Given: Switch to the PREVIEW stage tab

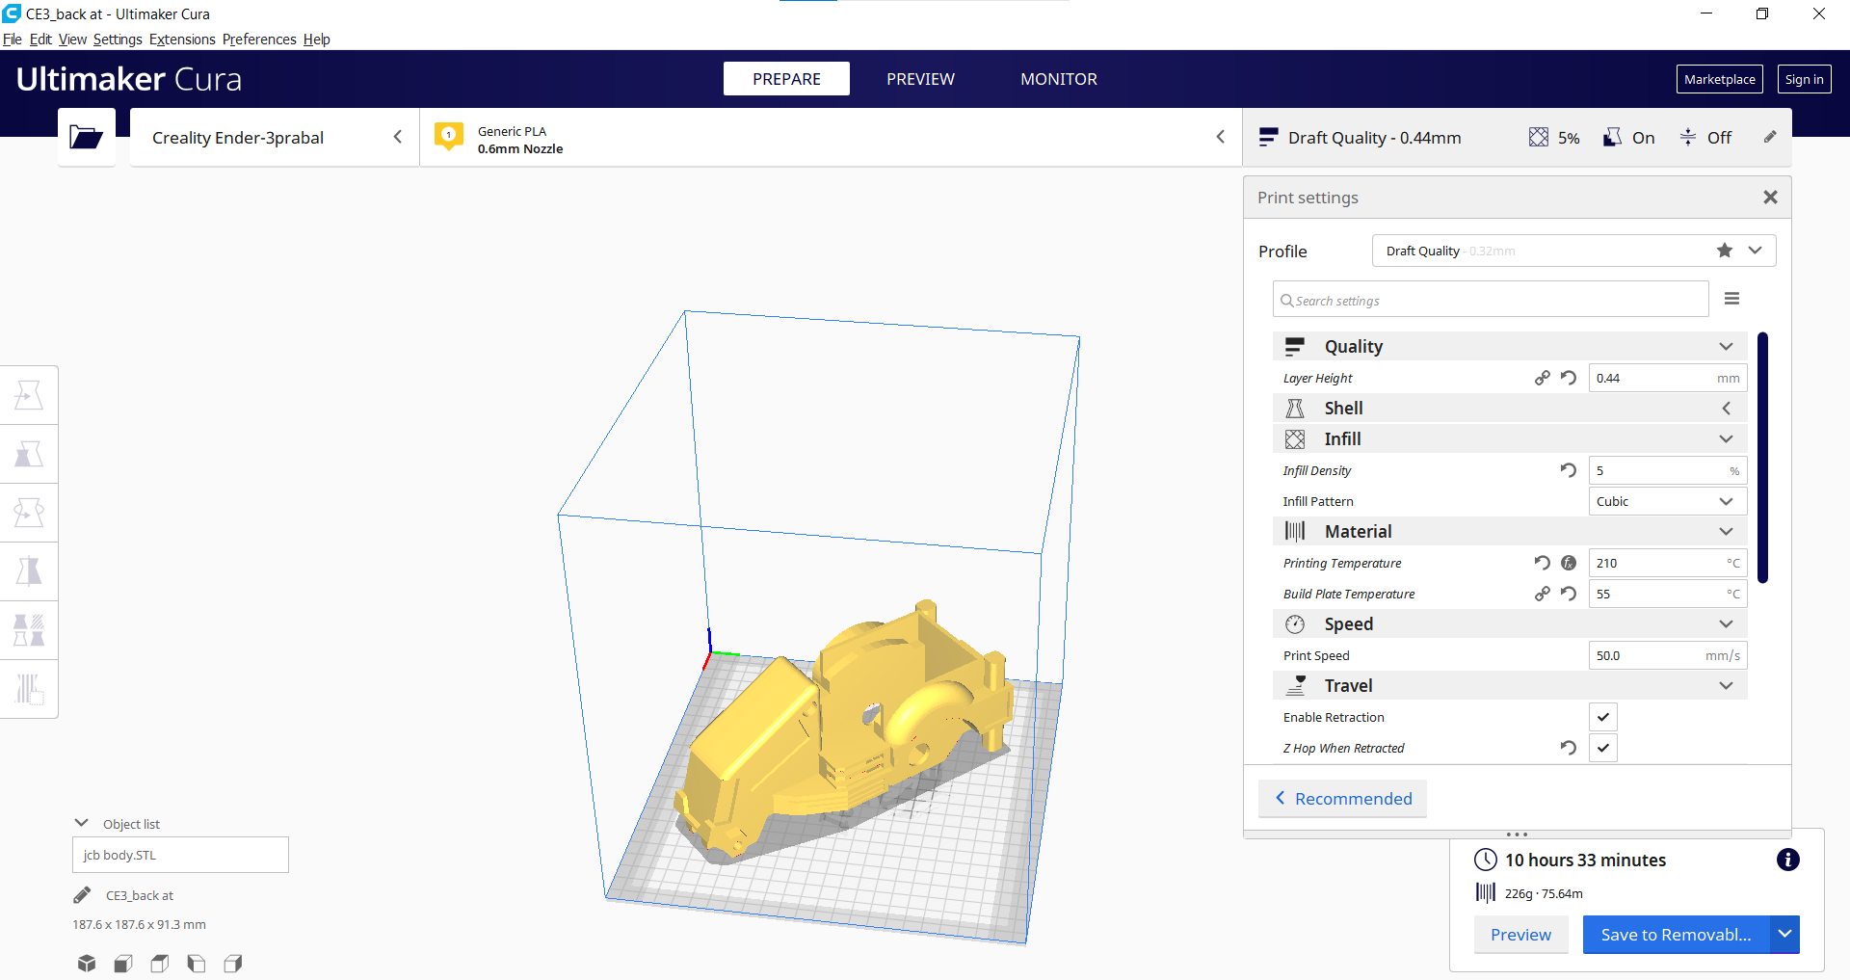Looking at the screenshot, I should click(x=920, y=79).
